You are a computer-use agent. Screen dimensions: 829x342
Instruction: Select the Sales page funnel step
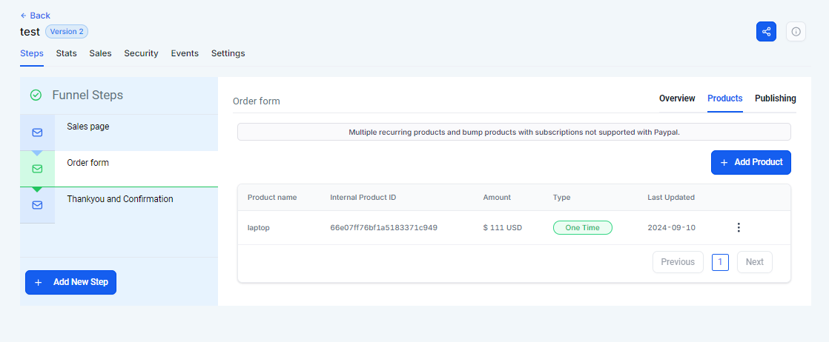(88, 127)
